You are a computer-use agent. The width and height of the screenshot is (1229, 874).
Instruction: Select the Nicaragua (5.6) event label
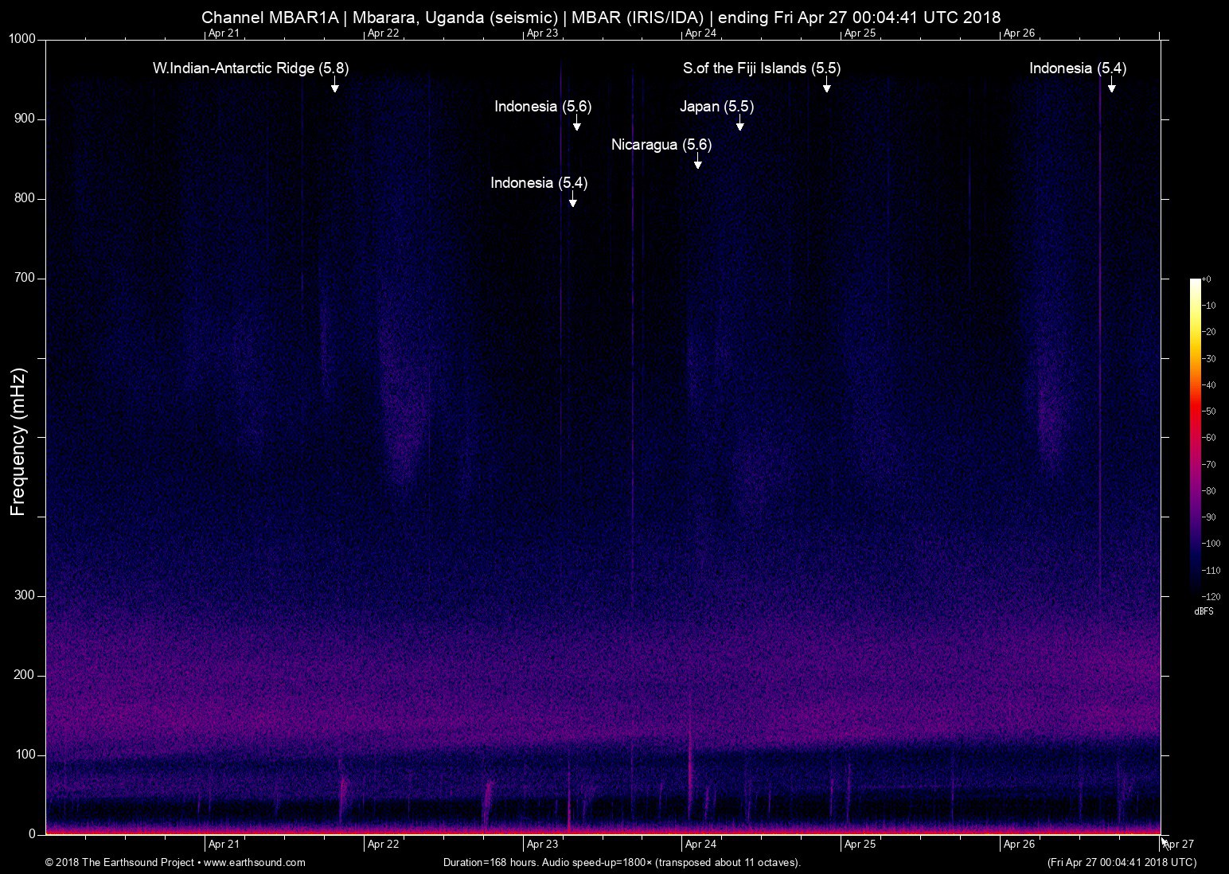(x=661, y=145)
